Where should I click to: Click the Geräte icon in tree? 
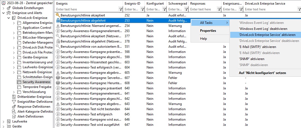pos(9,126)
